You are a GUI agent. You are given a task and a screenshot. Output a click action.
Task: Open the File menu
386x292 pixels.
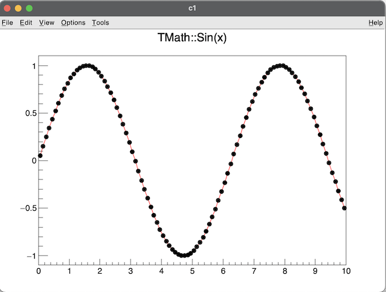(7, 23)
